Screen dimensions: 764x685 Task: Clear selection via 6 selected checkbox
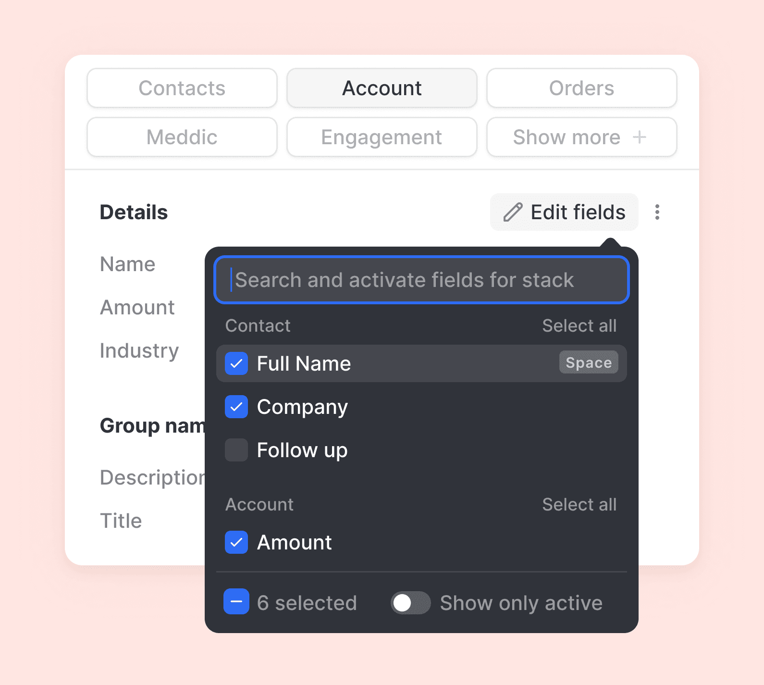pos(236,602)
